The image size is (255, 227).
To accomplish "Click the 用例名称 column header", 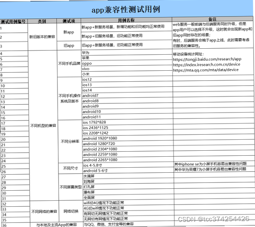I will pyautogui.click(x=126, y=20).
